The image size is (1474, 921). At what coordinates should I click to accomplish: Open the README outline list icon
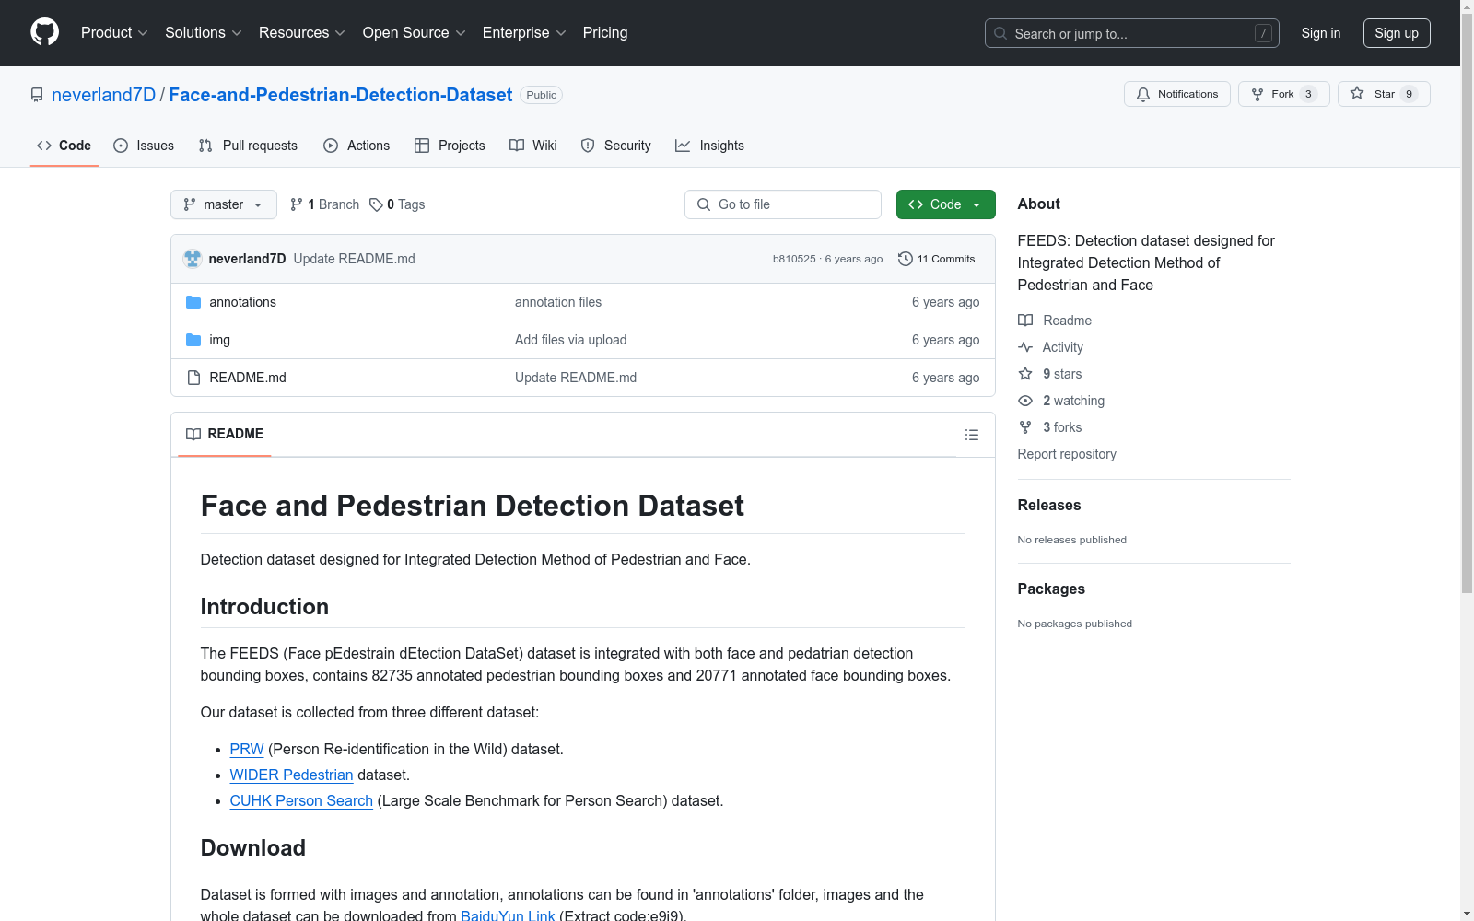(972, 435)
